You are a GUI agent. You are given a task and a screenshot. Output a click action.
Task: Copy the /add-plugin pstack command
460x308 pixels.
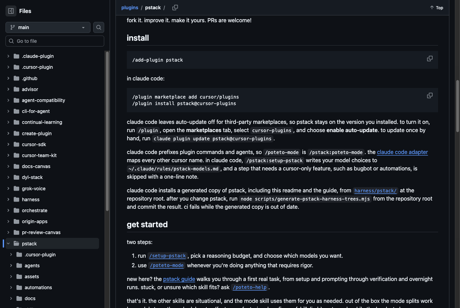[x=429, y=59]
